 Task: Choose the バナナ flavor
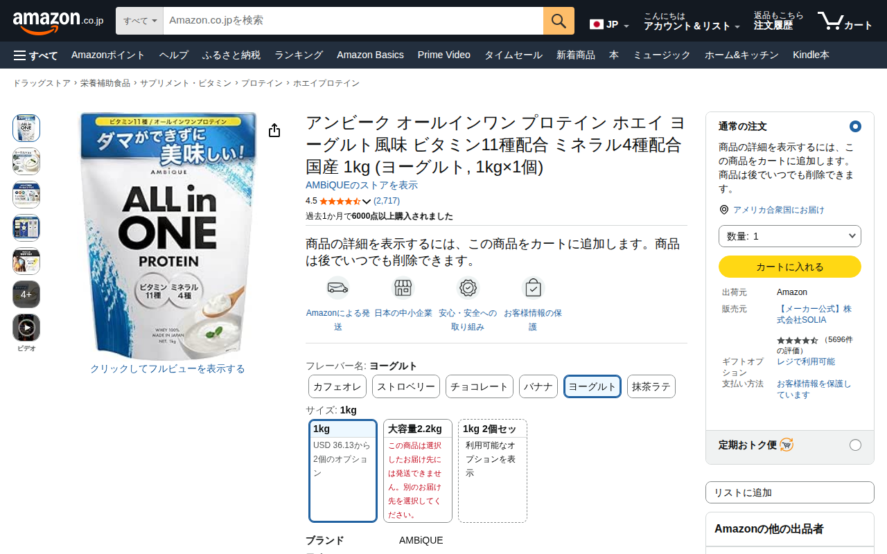pos(538,386)
